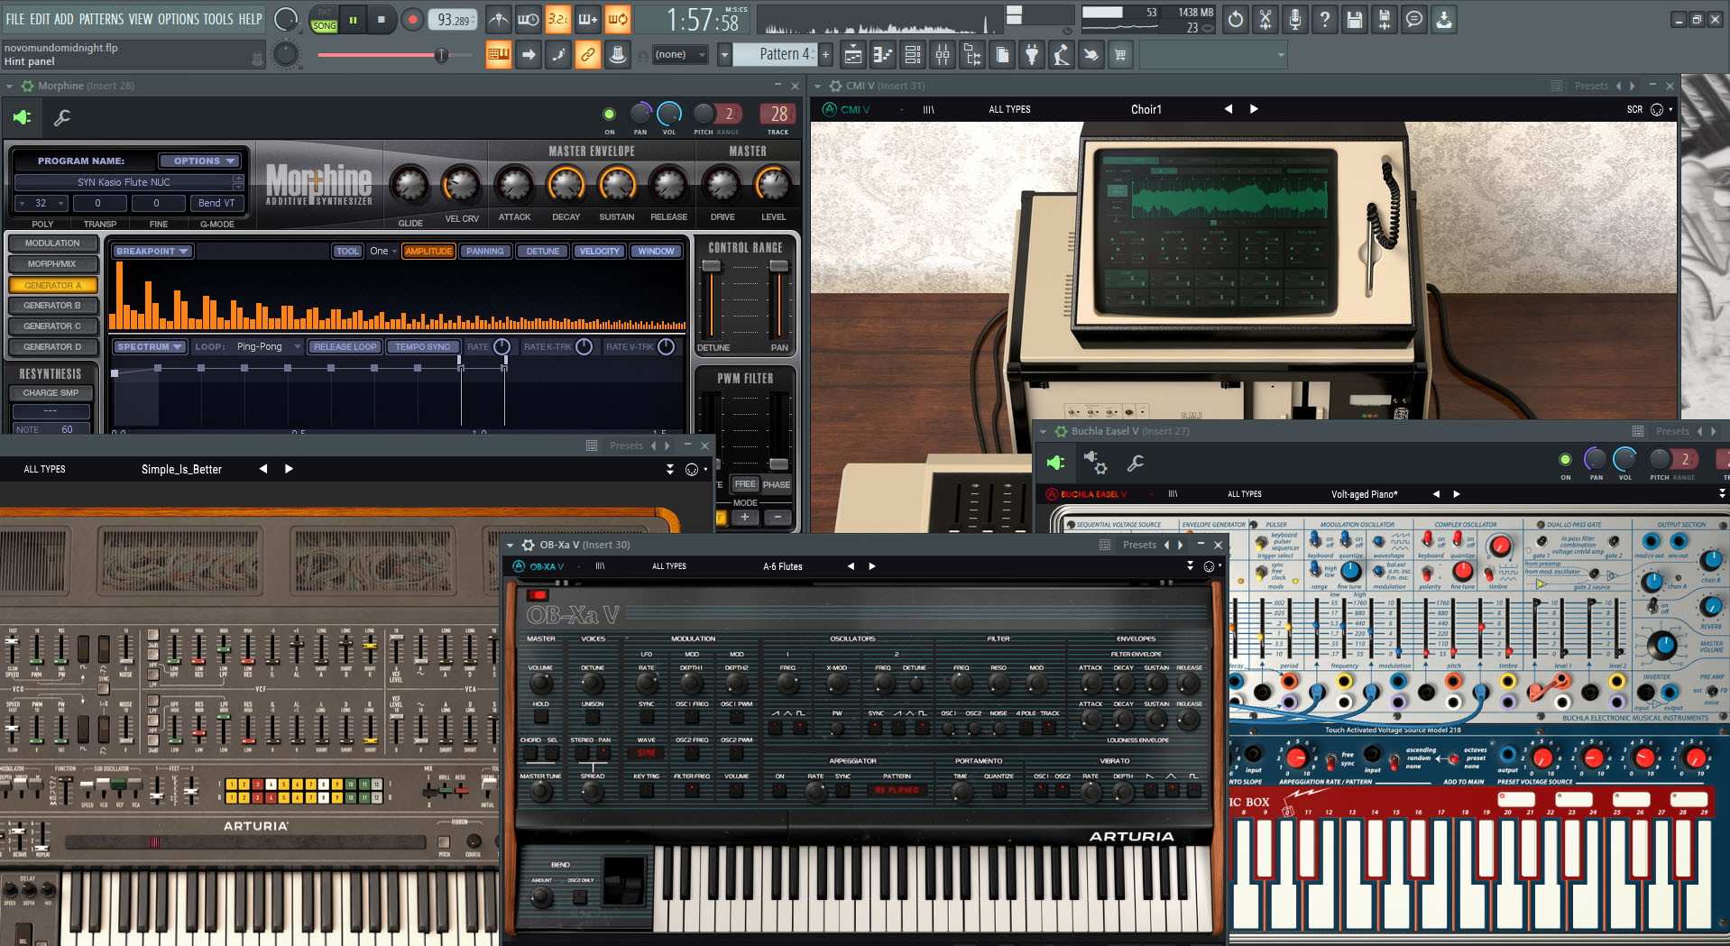Screen dimensions: 1730x946
Task: Toggle FREE mode in PWM Filter
Action: click(744, 484)
